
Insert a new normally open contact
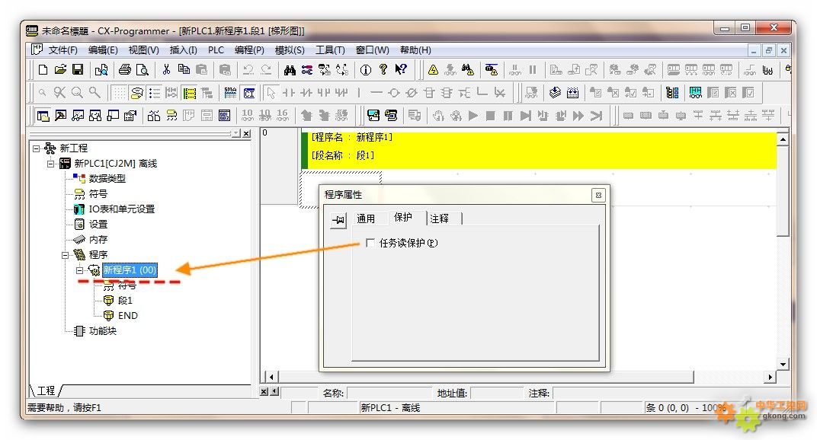[288, 93]
